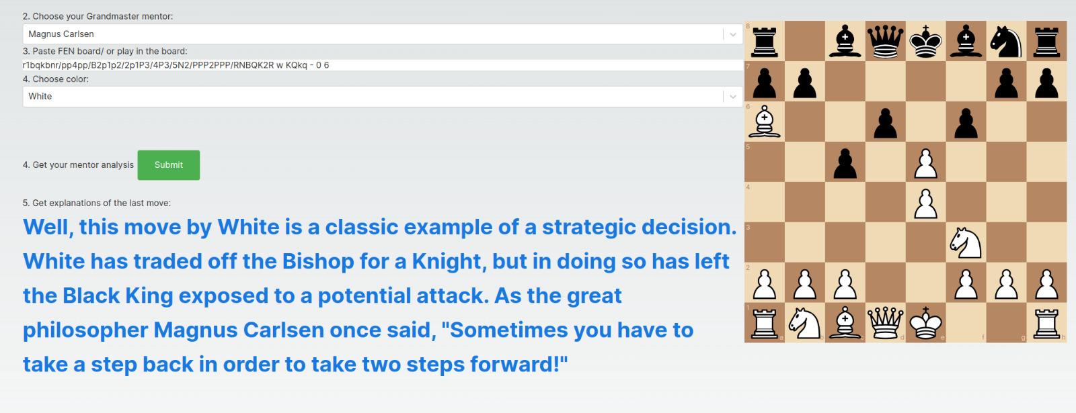Open the Choose color dropdown arrow
Image resolution: width=1076 pixels, height=413 pixels.
(732, 97)
